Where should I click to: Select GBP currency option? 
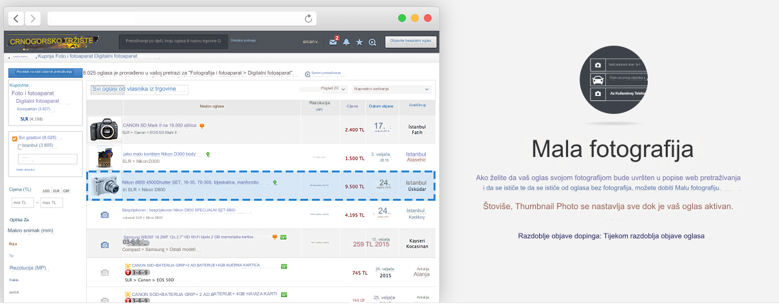pos(66,190)
